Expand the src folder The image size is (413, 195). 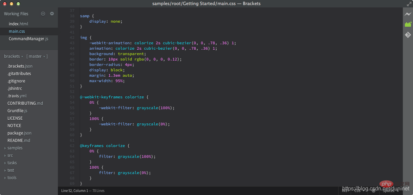[10, 155]
